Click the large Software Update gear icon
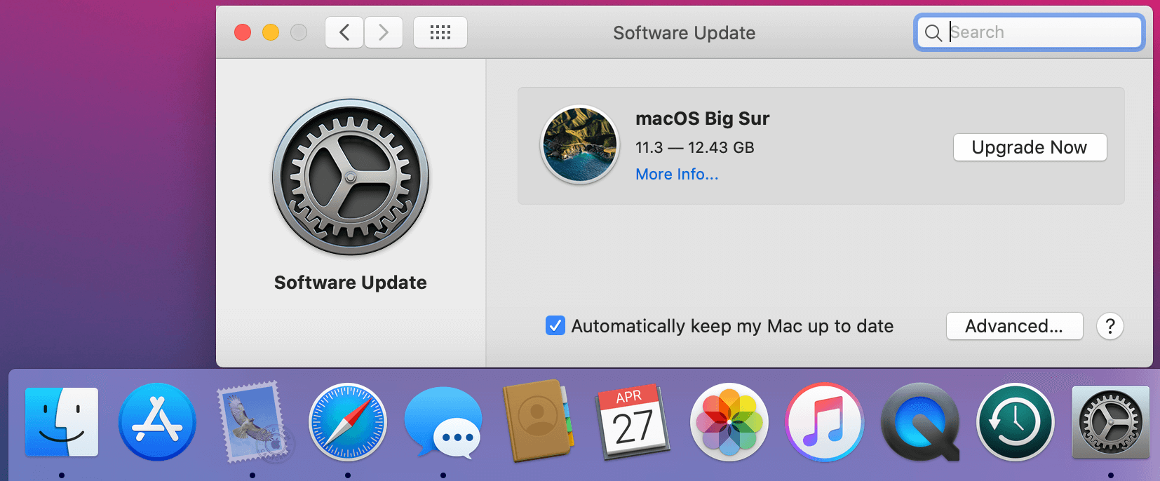Viewport: 1160px width, 481px height. coord(351,177)
